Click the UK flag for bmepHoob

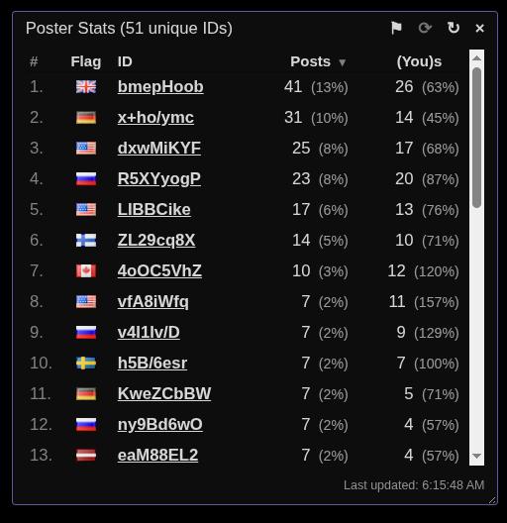click(86, 87)
